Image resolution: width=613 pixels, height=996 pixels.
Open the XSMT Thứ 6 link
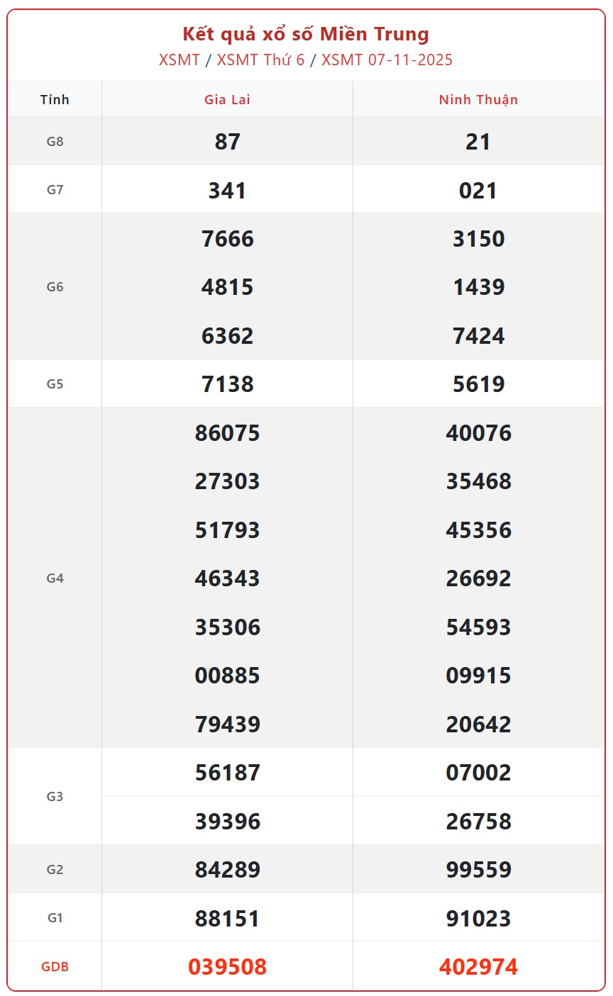pyautogui.click(x=260, y=60)
